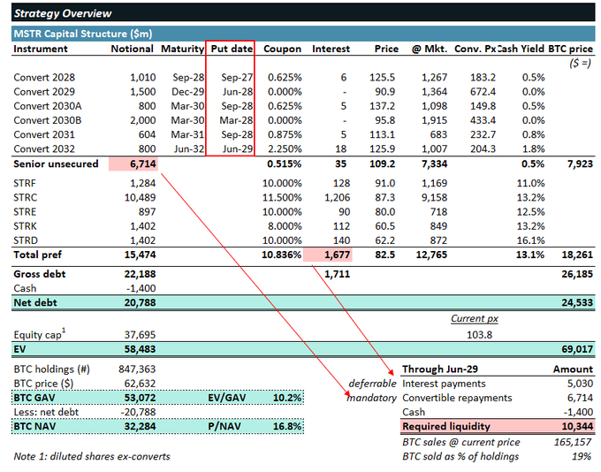Viewport: 601px width, 472px height.
Task: Click the BTC sold as % of holdings 19%
Action: (x=582, y=456)
